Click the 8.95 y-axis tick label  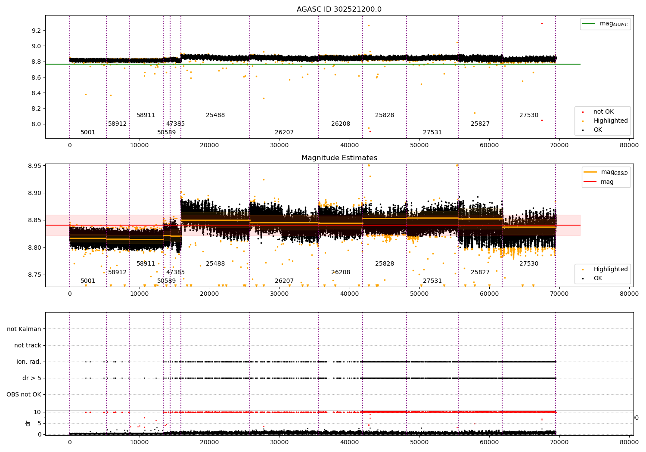point(34,166)
